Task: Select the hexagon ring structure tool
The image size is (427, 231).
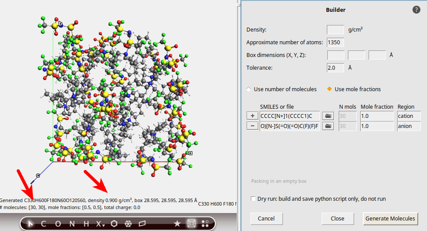Action: (x=114, y=224)
